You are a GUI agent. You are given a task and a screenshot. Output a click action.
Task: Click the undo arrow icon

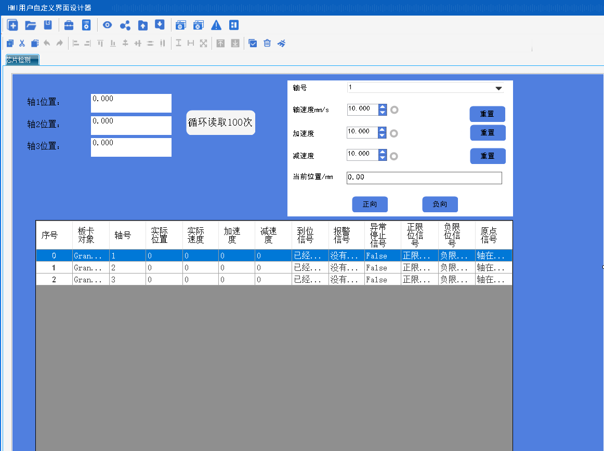pos(47,43)
